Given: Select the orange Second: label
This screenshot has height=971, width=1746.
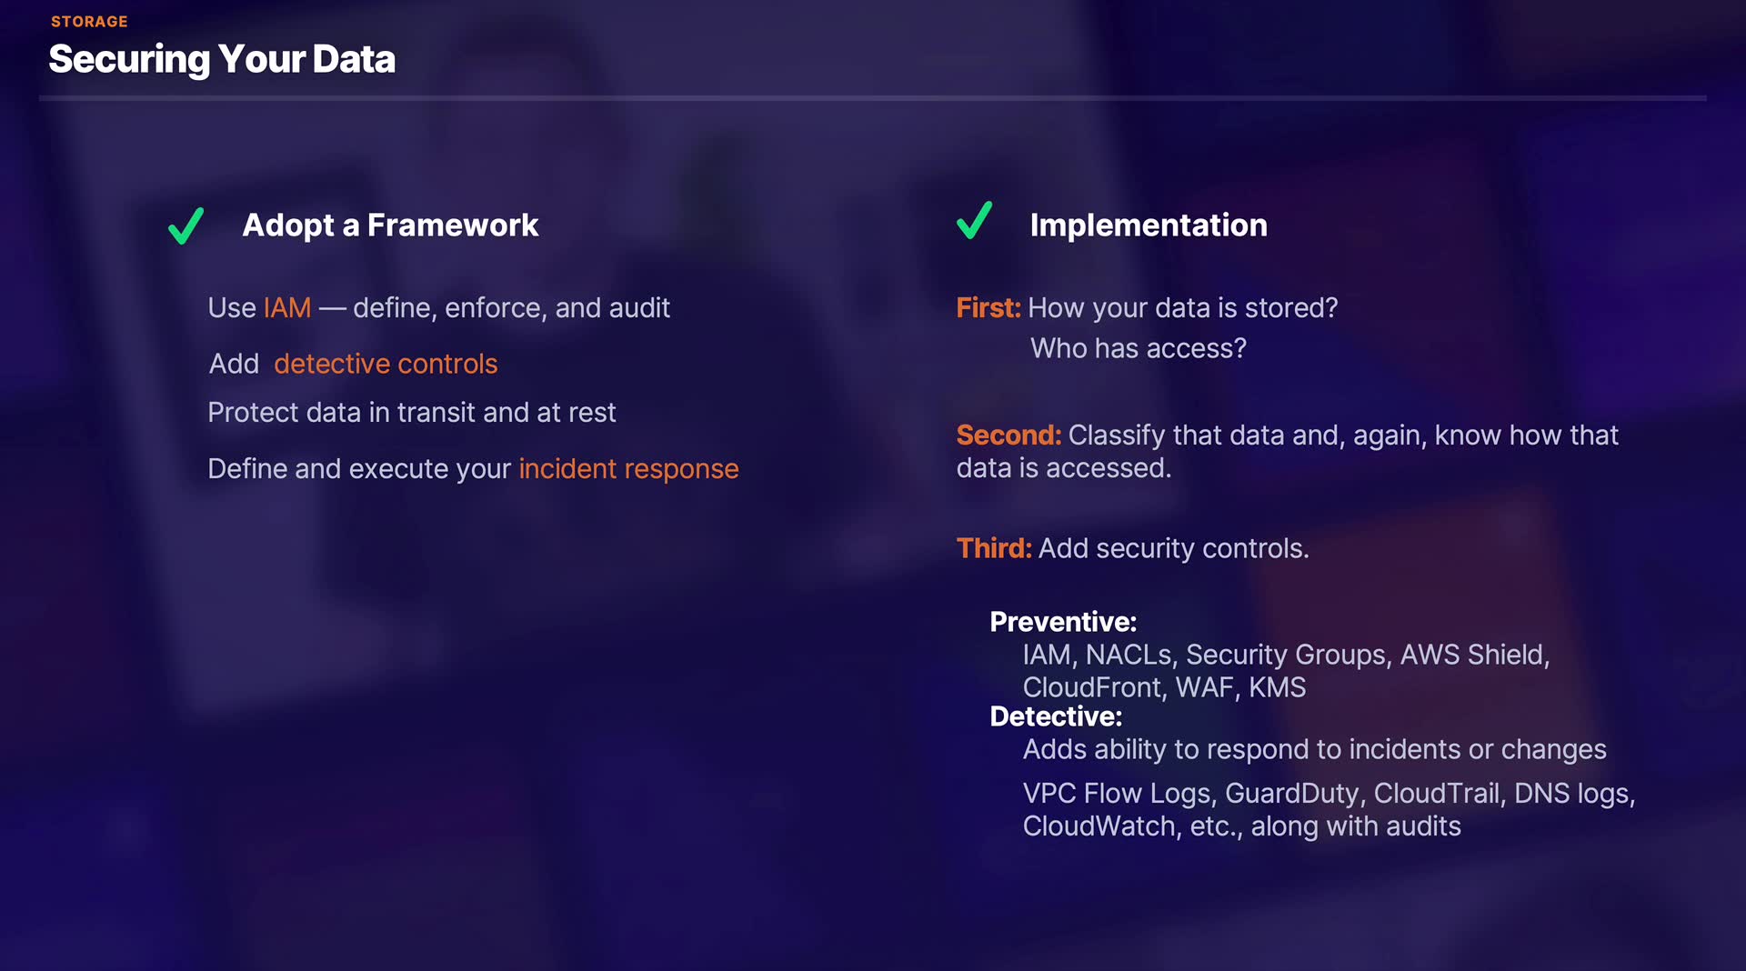Looking at the screenshot, I should click(x=1008, y=435).
